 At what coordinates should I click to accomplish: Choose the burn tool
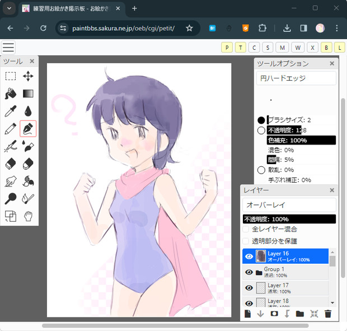coord(28,199)
